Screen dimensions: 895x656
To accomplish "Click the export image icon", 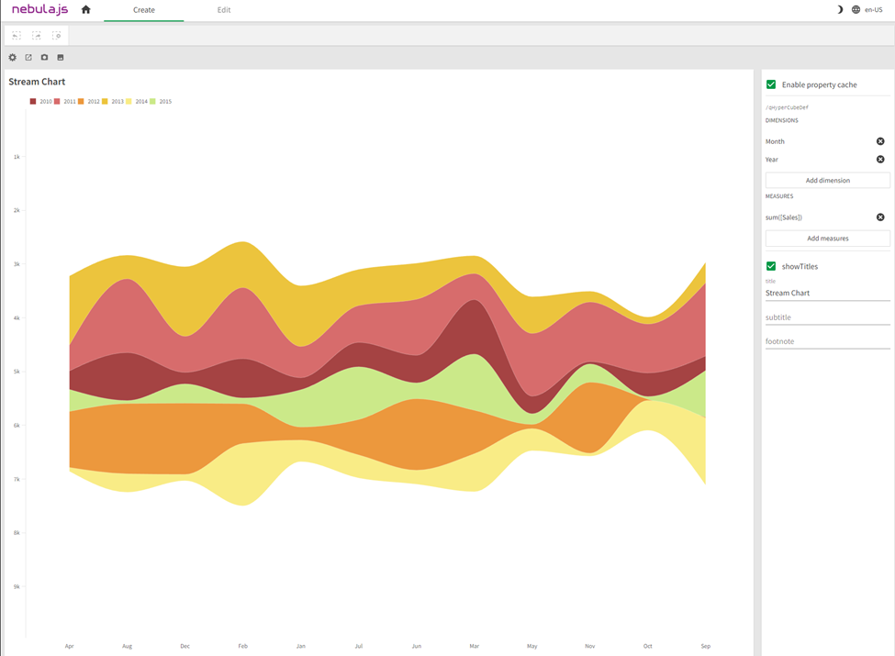I will pos(60,57).
